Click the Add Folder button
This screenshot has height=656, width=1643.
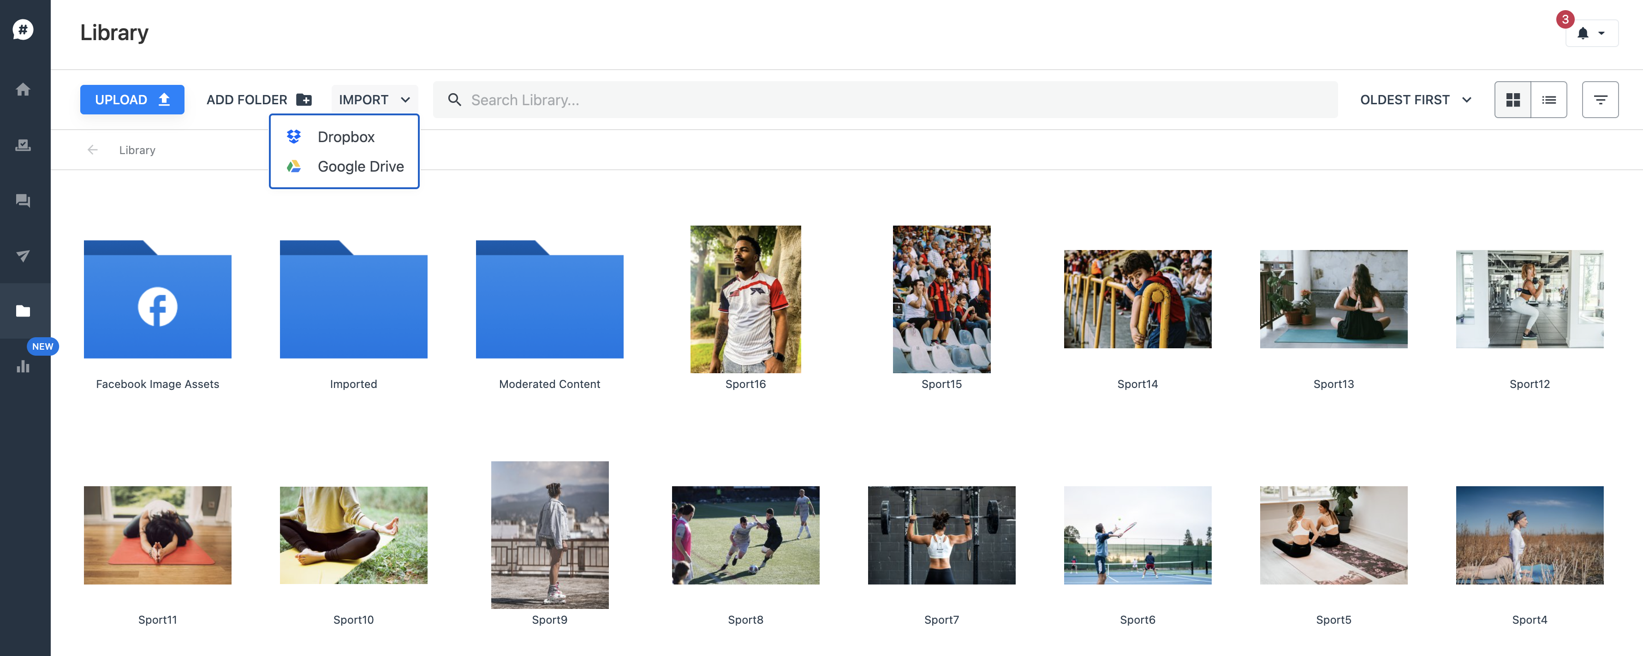point(258,100)
